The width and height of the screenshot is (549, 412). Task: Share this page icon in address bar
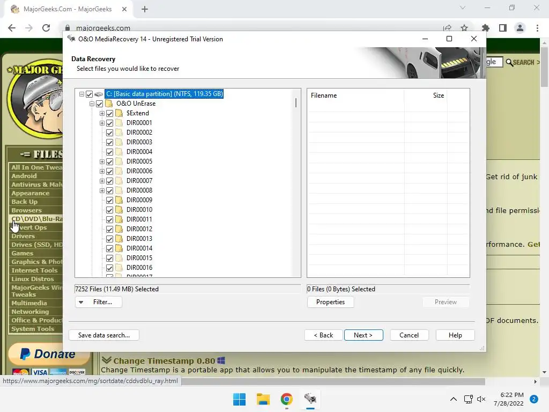coord(447,28)
